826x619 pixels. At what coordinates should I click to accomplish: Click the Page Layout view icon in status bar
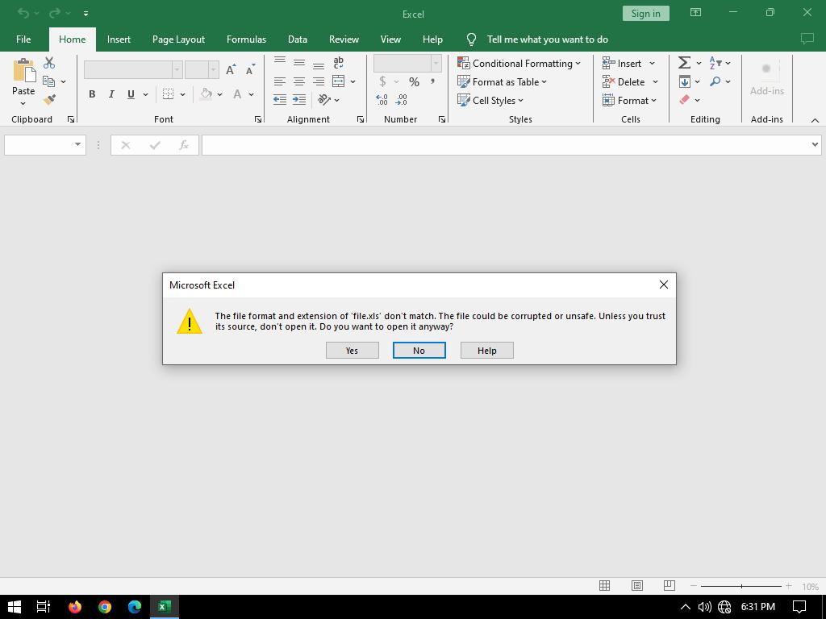coord(636,586)
